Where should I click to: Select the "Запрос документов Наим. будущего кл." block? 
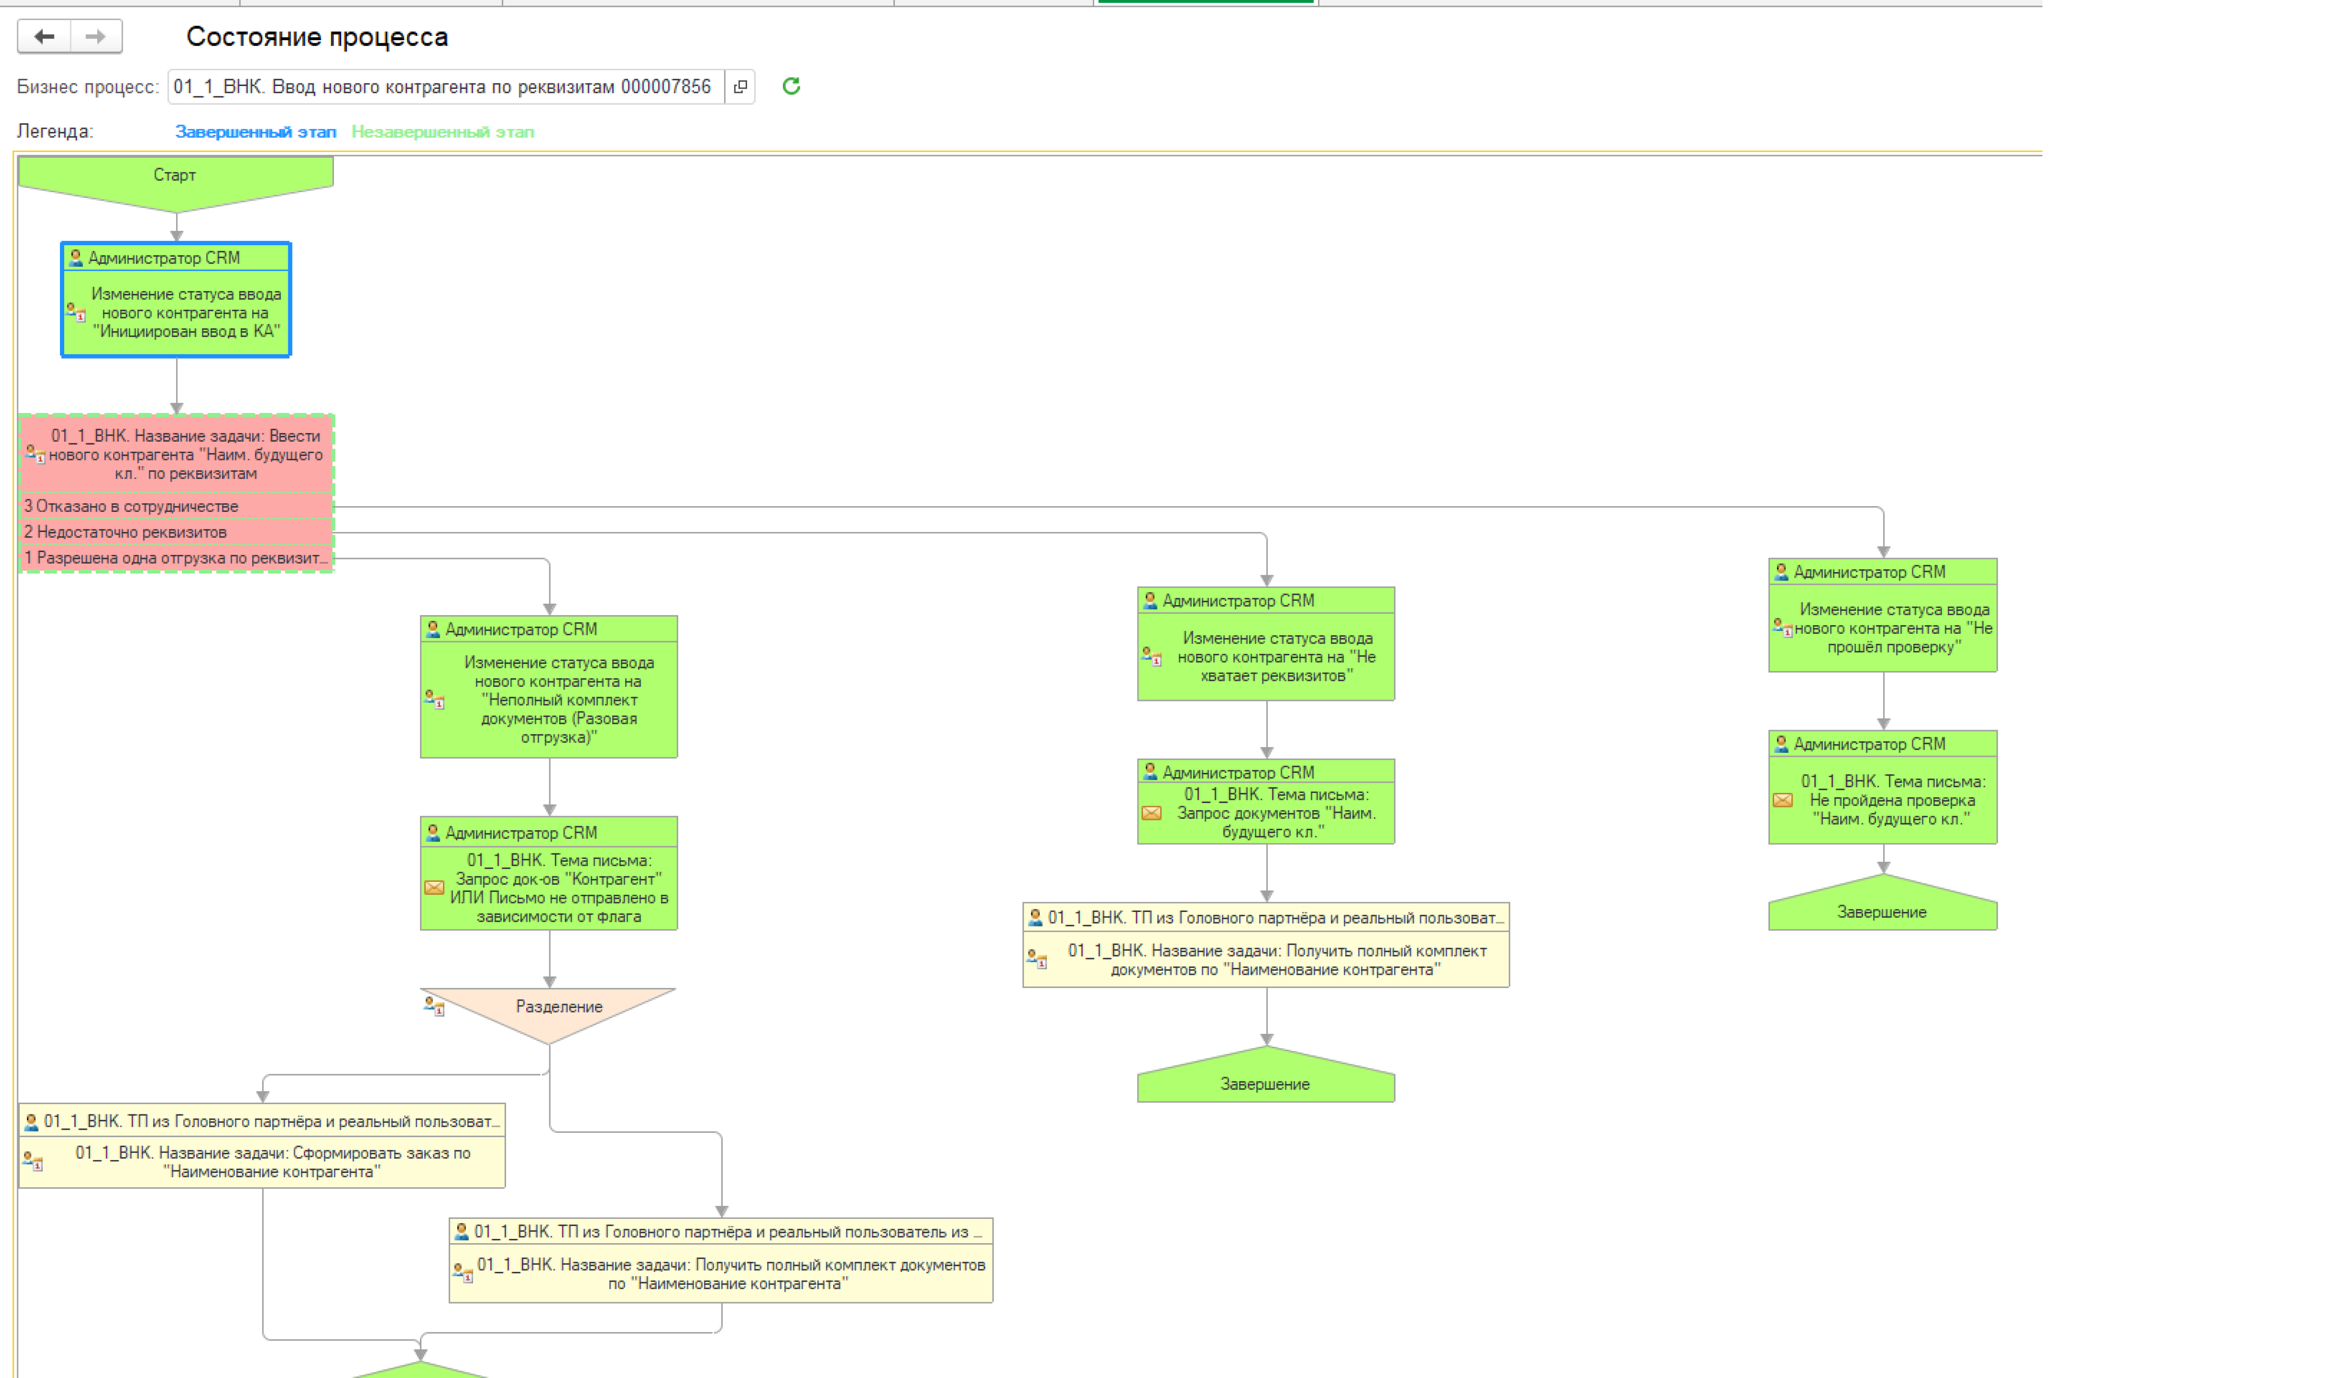(1266, 802)
